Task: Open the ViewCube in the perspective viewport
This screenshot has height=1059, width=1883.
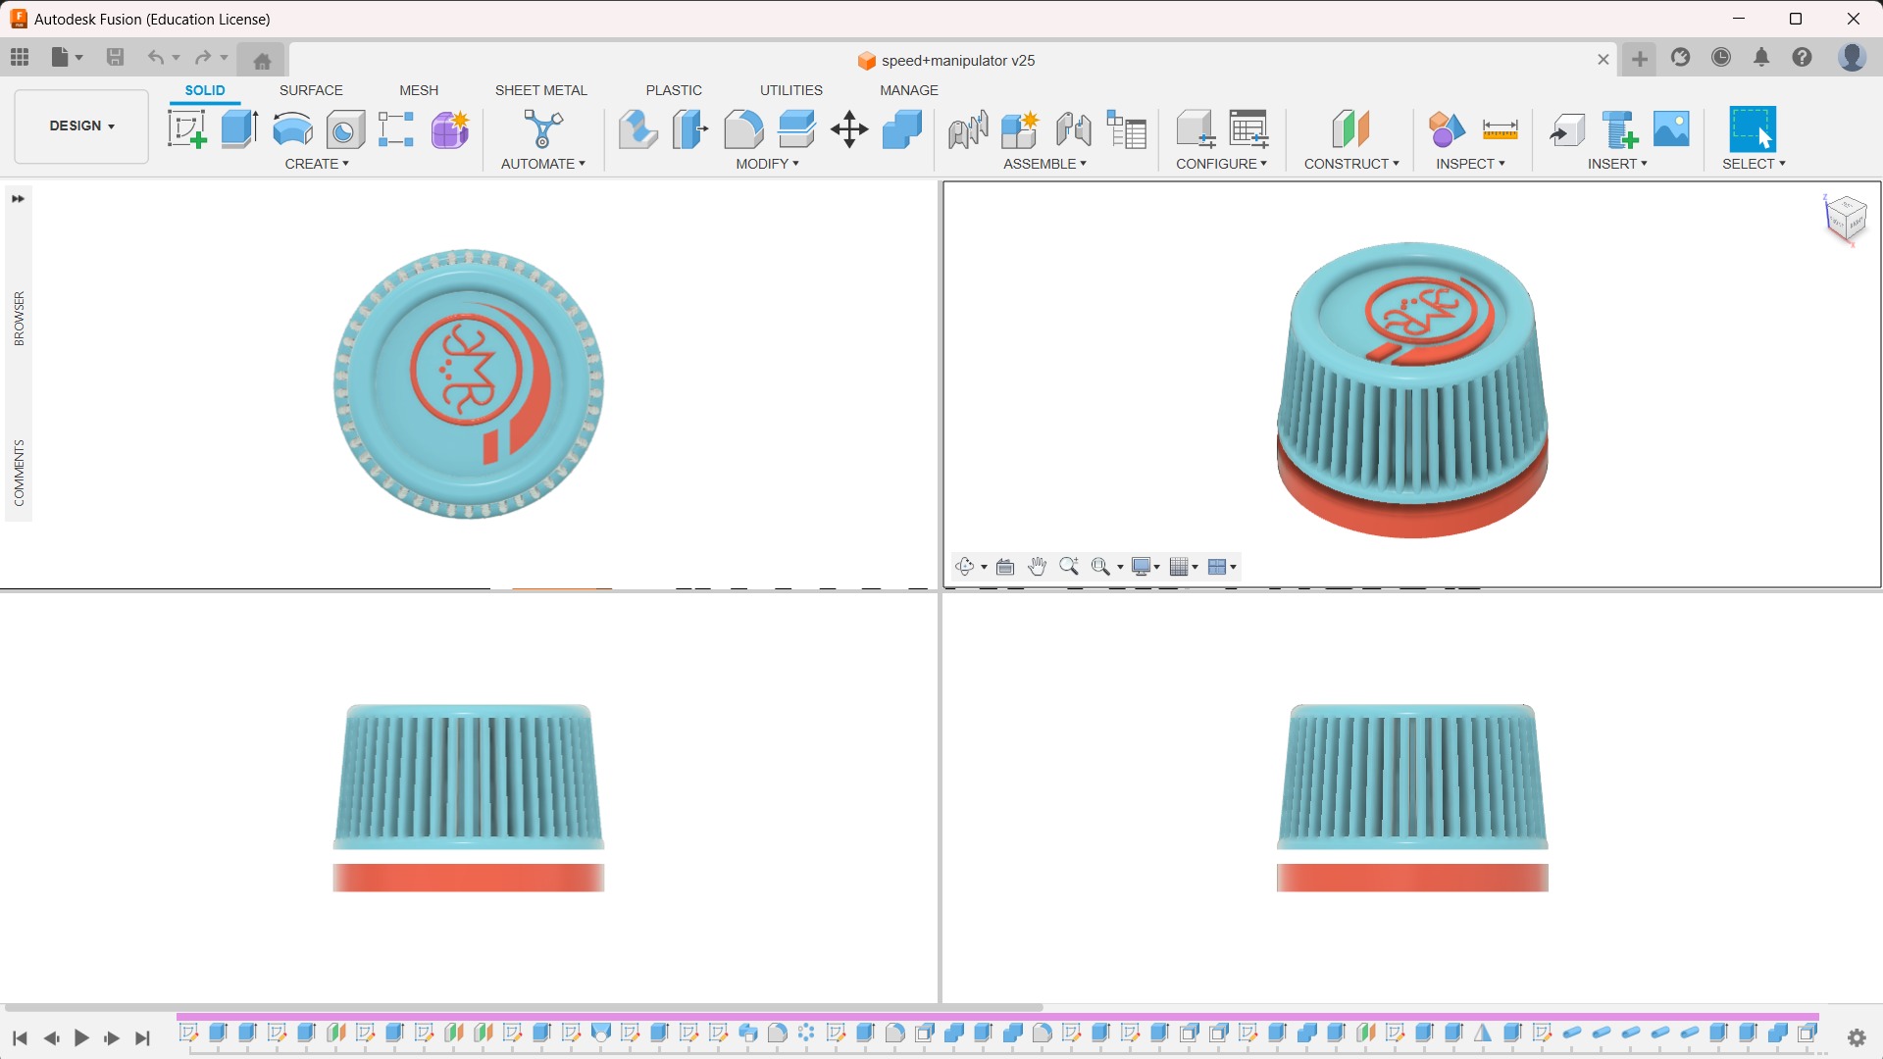Action: pyautogui.click(x=1846, y=218)
